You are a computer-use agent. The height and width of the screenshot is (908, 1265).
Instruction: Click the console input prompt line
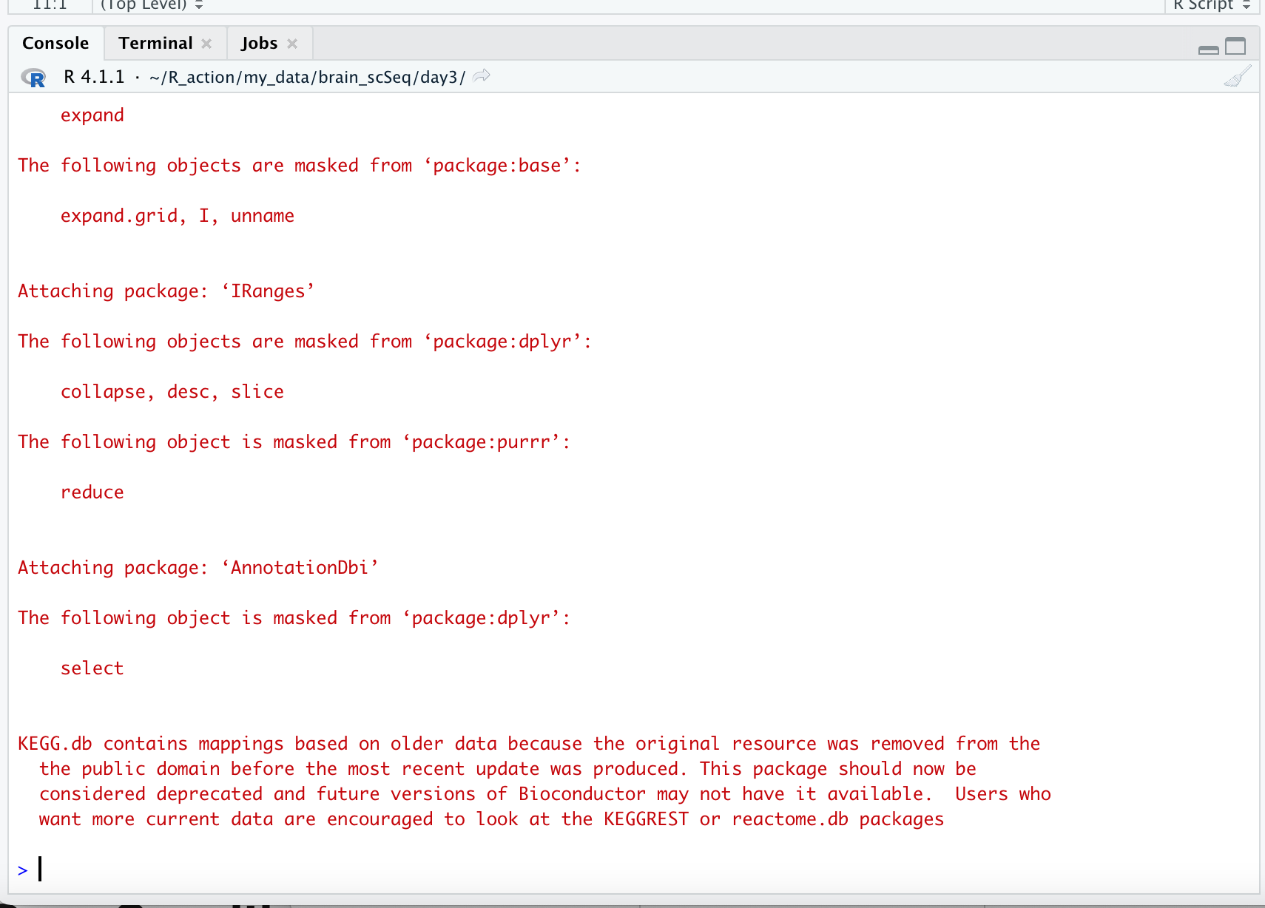[x=633, y=870]
